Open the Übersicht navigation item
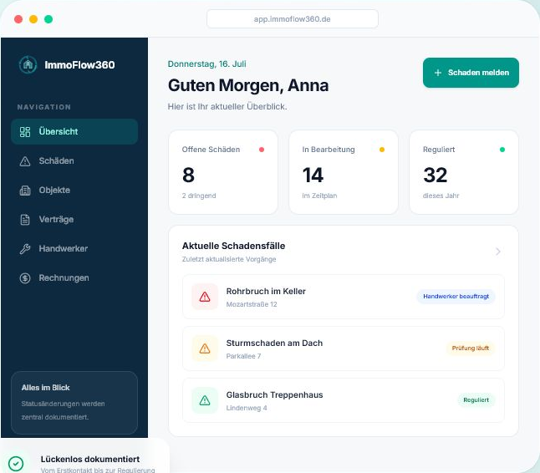 (74, 131)
